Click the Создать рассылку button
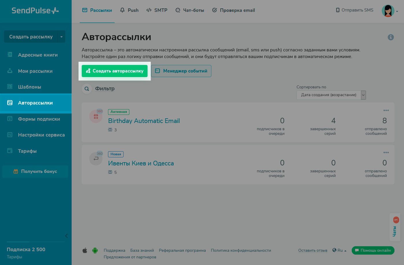The width and height of the screenshot is (404, 265). click(x=31, y=37)
